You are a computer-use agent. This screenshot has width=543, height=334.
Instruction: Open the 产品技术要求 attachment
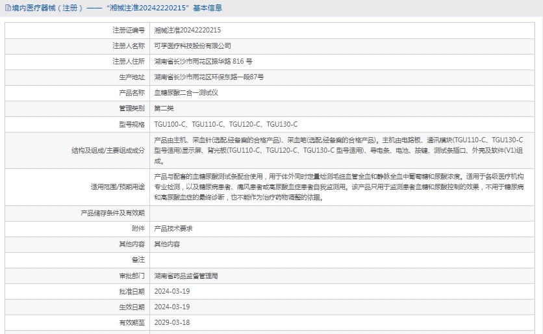[173, 229]
